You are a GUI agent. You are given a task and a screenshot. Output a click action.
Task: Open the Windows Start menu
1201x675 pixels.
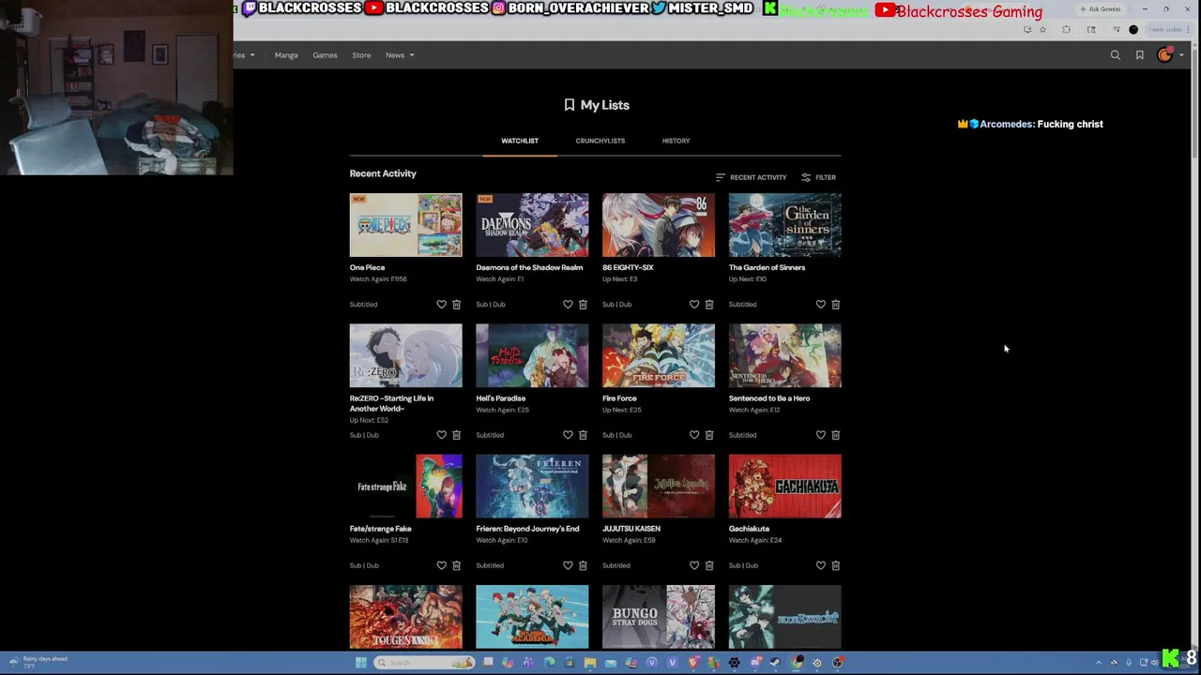pos(360,663)
